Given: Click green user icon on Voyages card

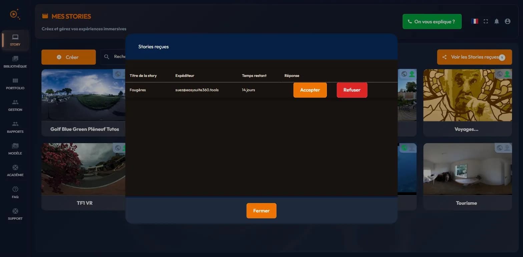Looking at the screenshot, I should tap(507, 74).
